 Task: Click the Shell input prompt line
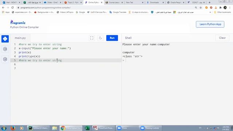tap(177, 60)
